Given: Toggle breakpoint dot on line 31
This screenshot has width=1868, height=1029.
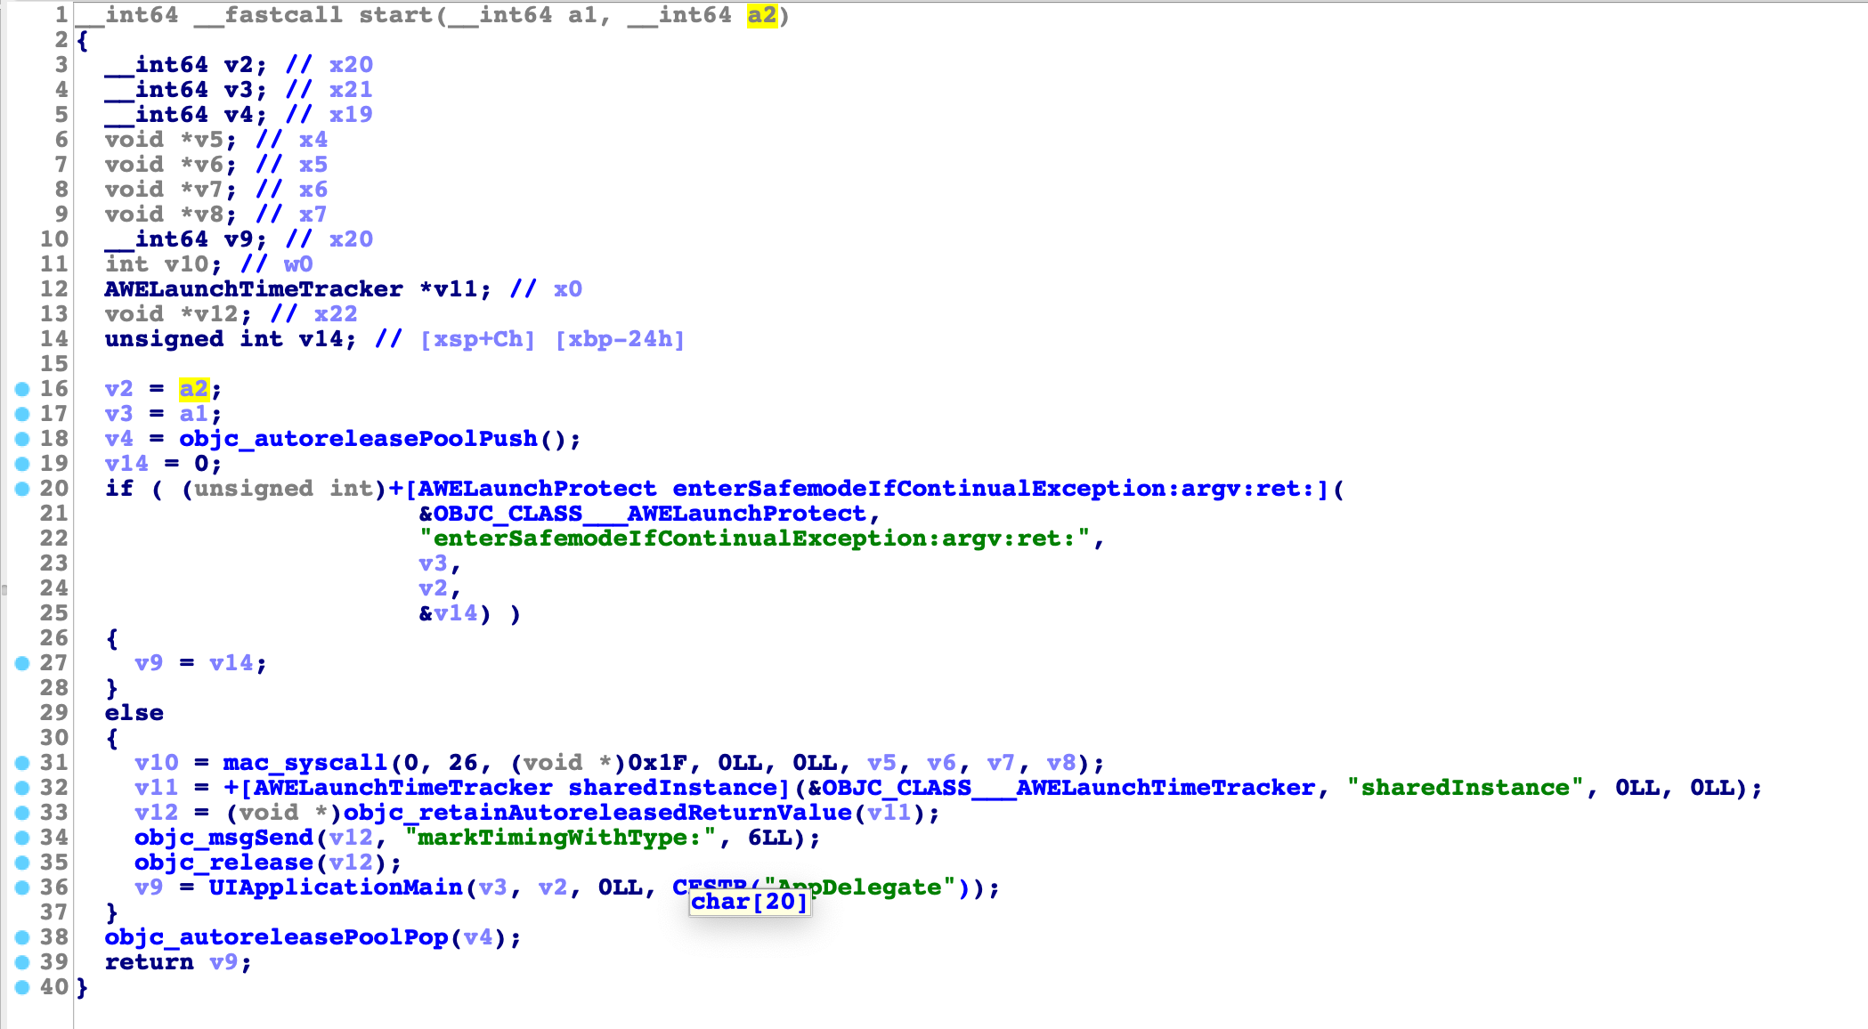Looking at the screenshot, I should coord(22,763).
